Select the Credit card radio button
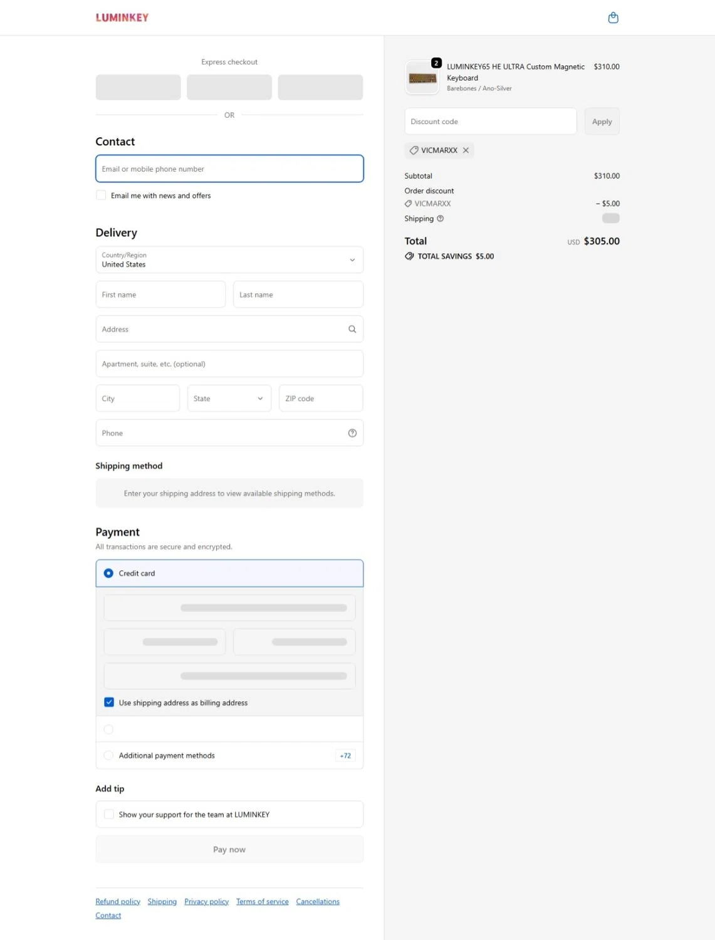The height and width of the screenshot is (940, 715). point(108,573)
